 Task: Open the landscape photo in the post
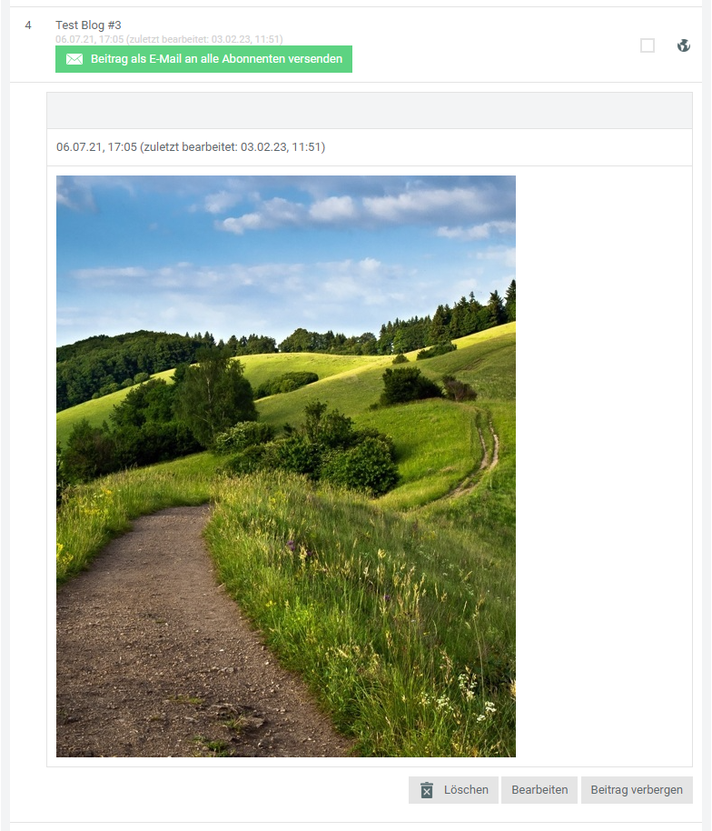(286, 466)
